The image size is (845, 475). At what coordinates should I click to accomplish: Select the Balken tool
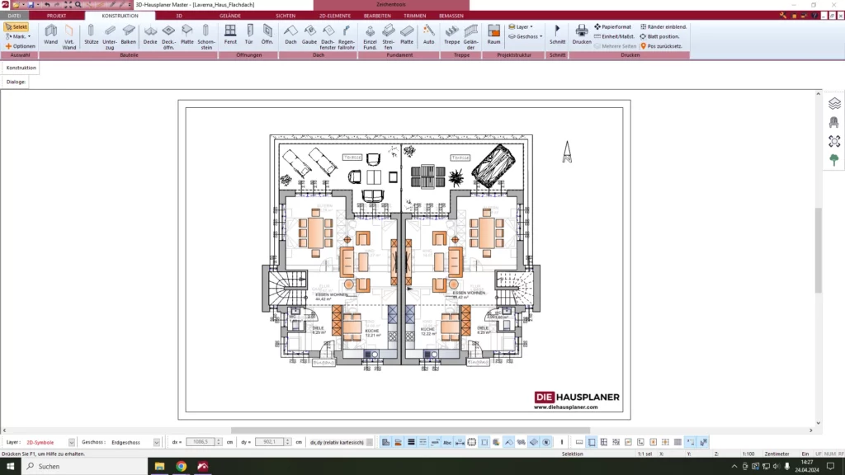pos(128,35)
